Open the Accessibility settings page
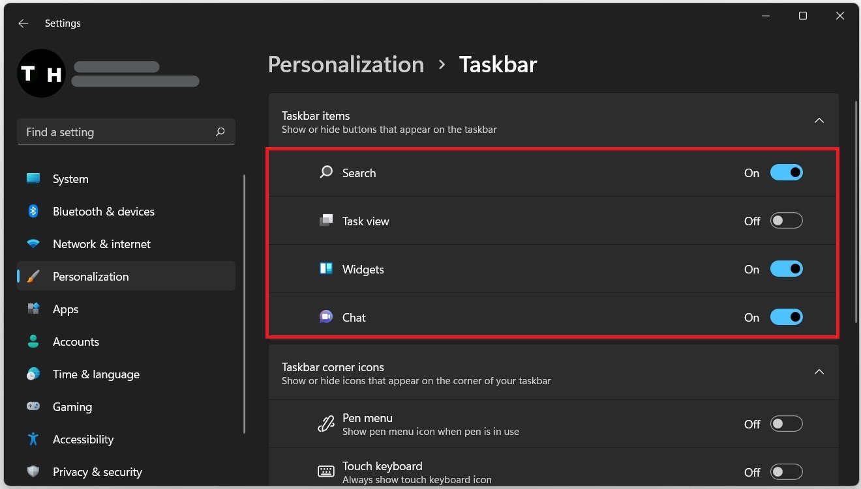 coord(127,440)
